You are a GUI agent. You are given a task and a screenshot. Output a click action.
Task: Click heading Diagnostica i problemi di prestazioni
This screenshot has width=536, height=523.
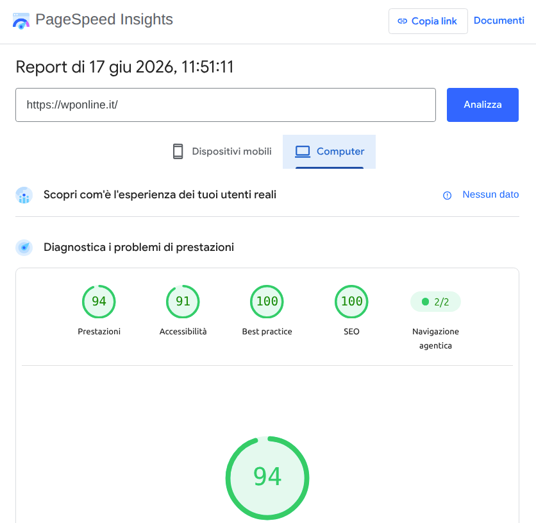click(x=138, y=247)
